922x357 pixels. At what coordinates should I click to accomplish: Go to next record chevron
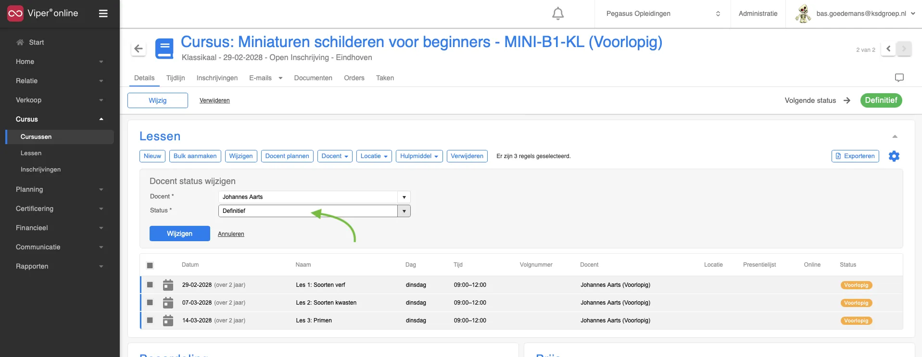(904, 49)
